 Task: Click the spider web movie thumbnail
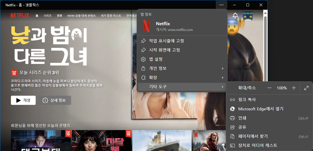tap(101, 140)
